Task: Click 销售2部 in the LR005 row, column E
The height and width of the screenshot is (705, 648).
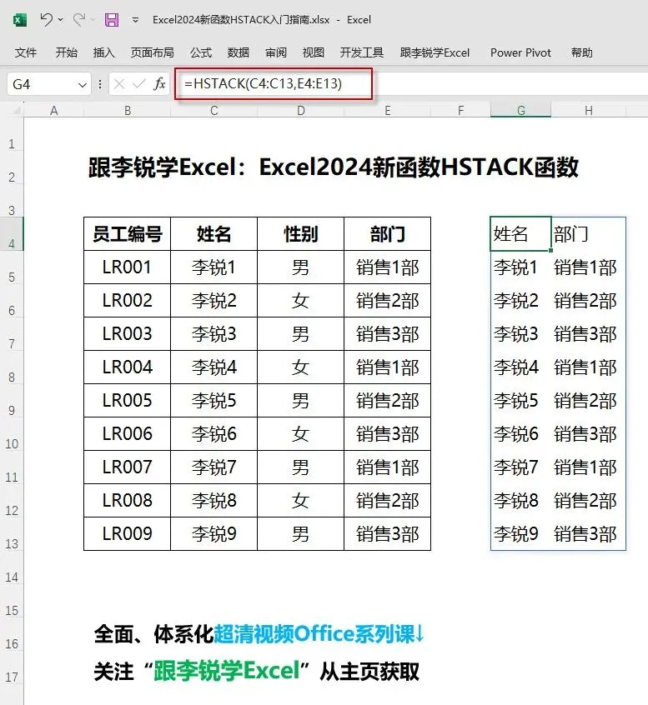Action: [x=388, y=400]
